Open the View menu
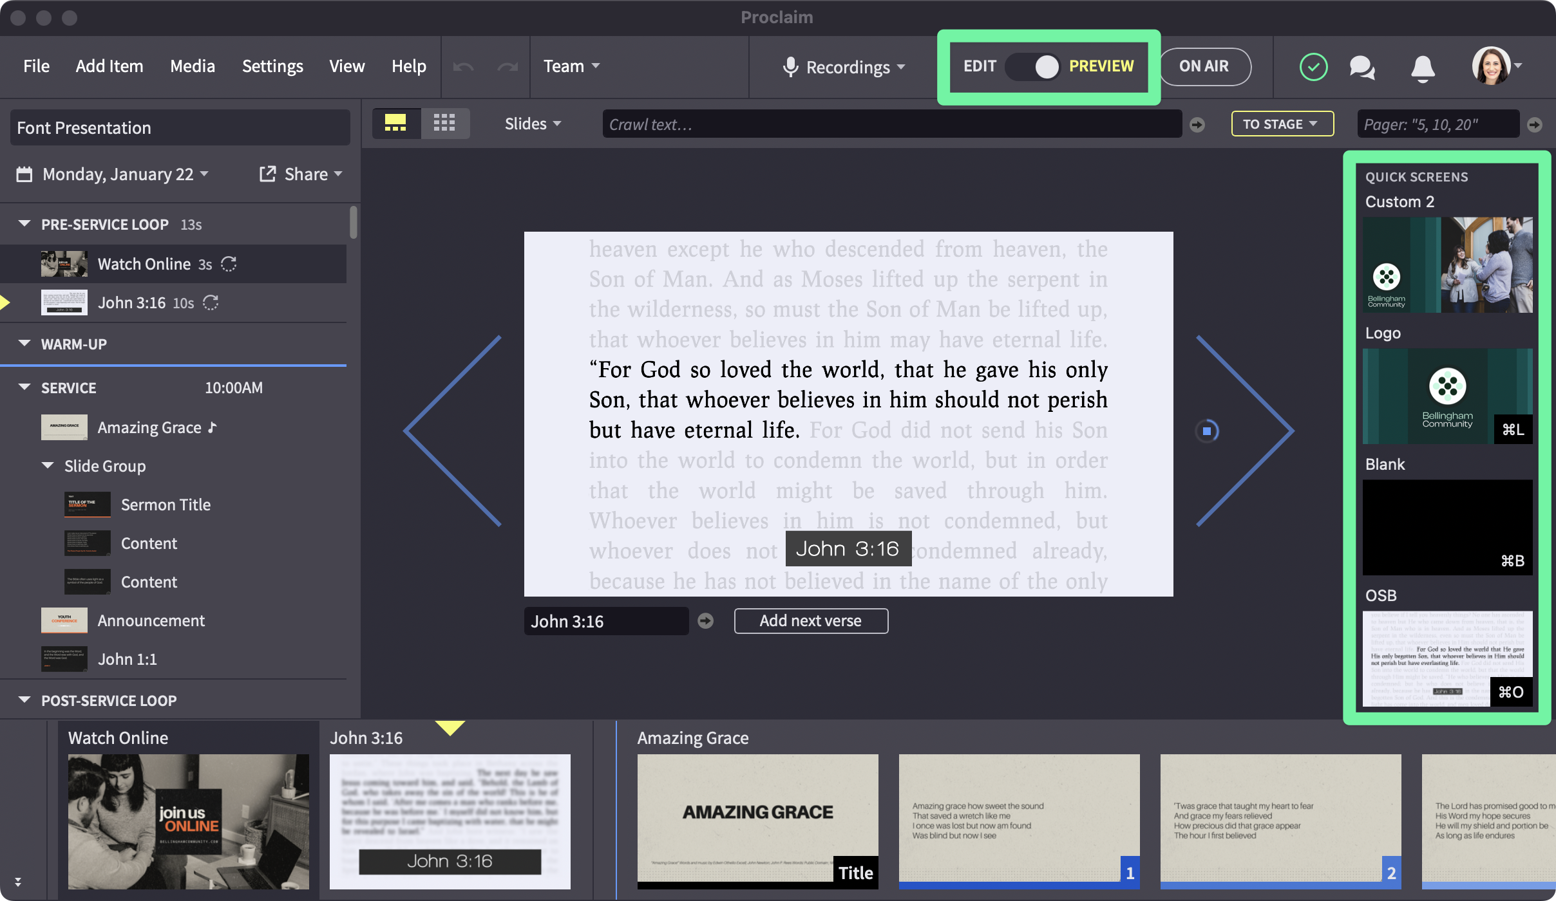Viewport: 1556px width, 901px height. coord(347,66)
